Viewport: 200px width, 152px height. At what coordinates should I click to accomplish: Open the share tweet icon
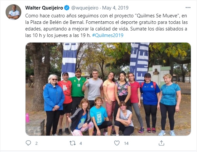click(161, 143)
